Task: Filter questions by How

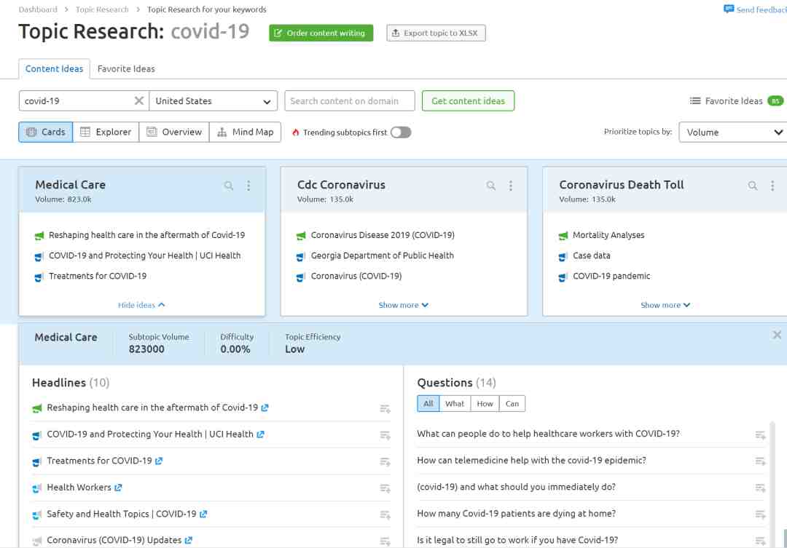Action: 485,404
